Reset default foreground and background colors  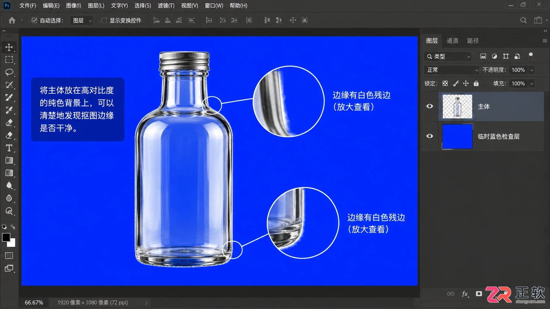pos(4,227)
